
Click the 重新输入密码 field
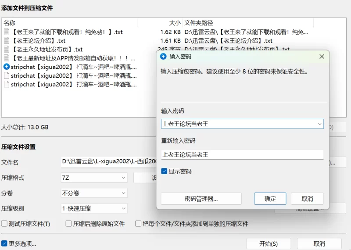click(242, 155)
